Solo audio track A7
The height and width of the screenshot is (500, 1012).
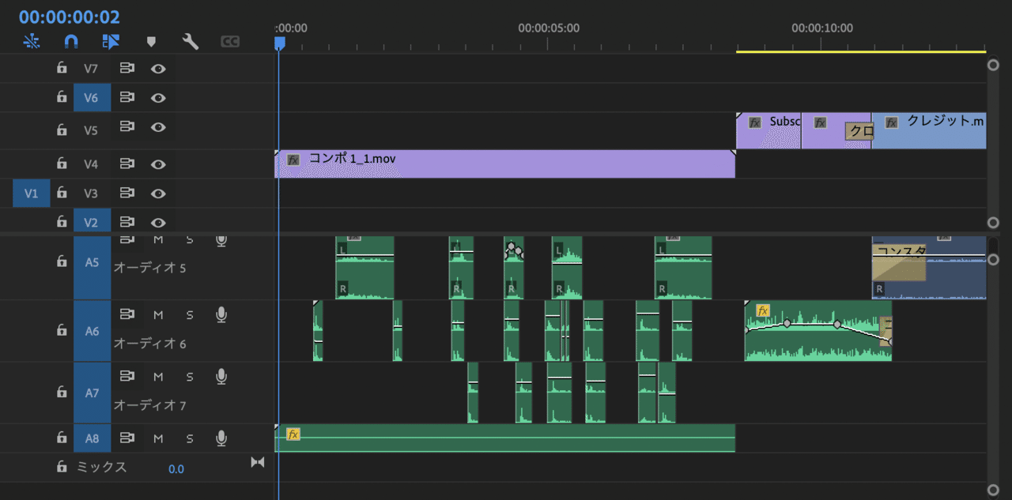click(x=190, y=377)
